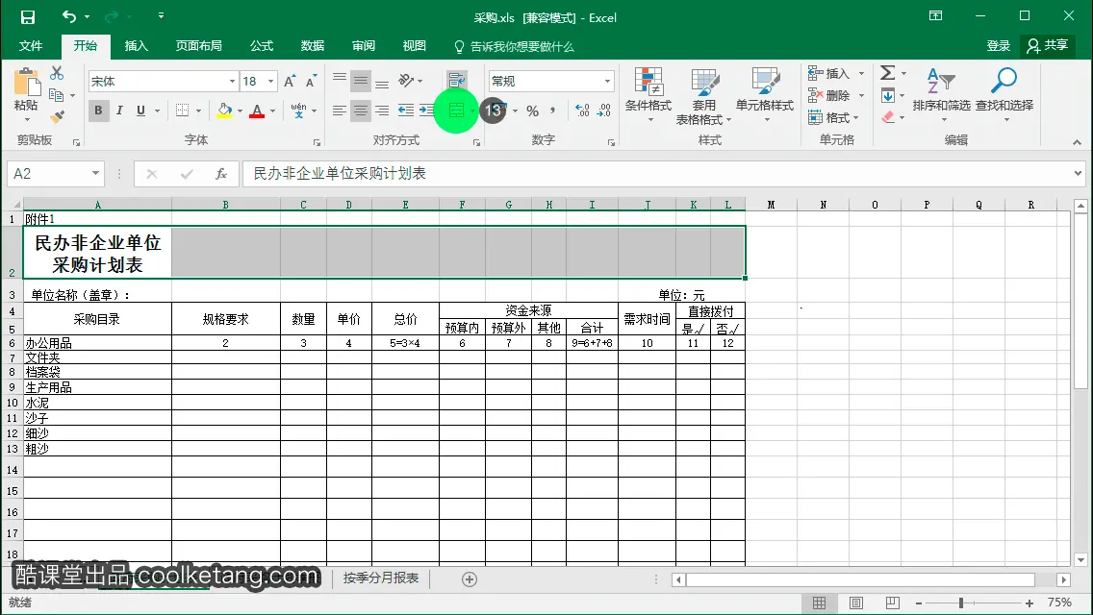Increase font size with the larger A icon
Screen dimensions: 1093x615
(x=290, y=82)
